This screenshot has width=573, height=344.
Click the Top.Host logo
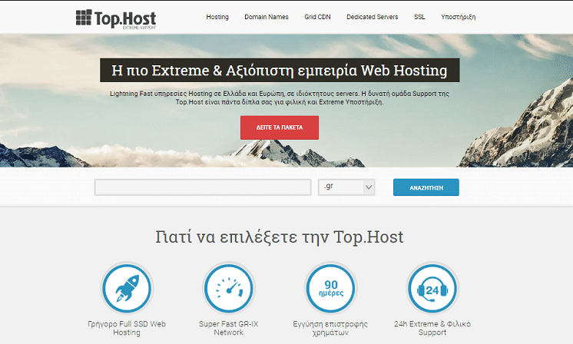(x=116, y=19)
